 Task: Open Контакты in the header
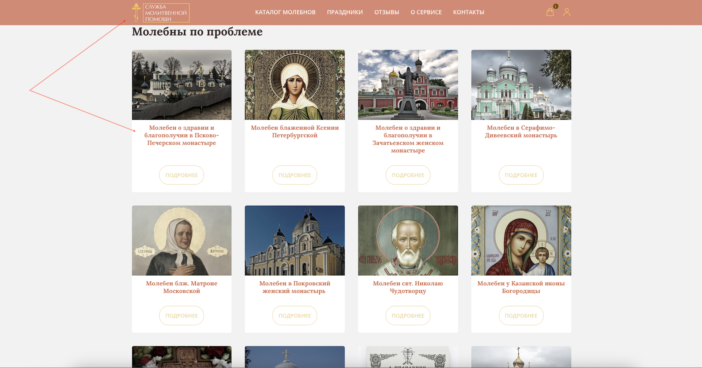pyautogui.click(x=469, y=12)
